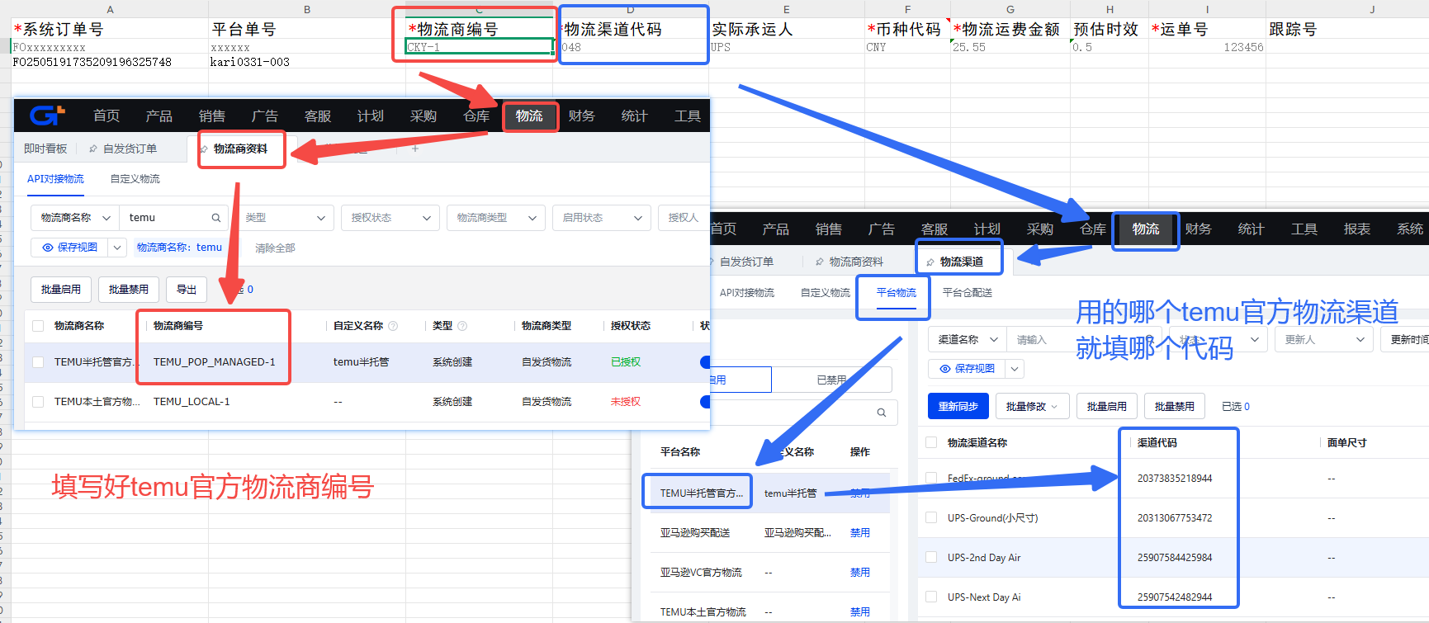Open the 物流商名称 field selector dropdown
Viewport: 1429px width, 623px height.
tap(75, 218)
